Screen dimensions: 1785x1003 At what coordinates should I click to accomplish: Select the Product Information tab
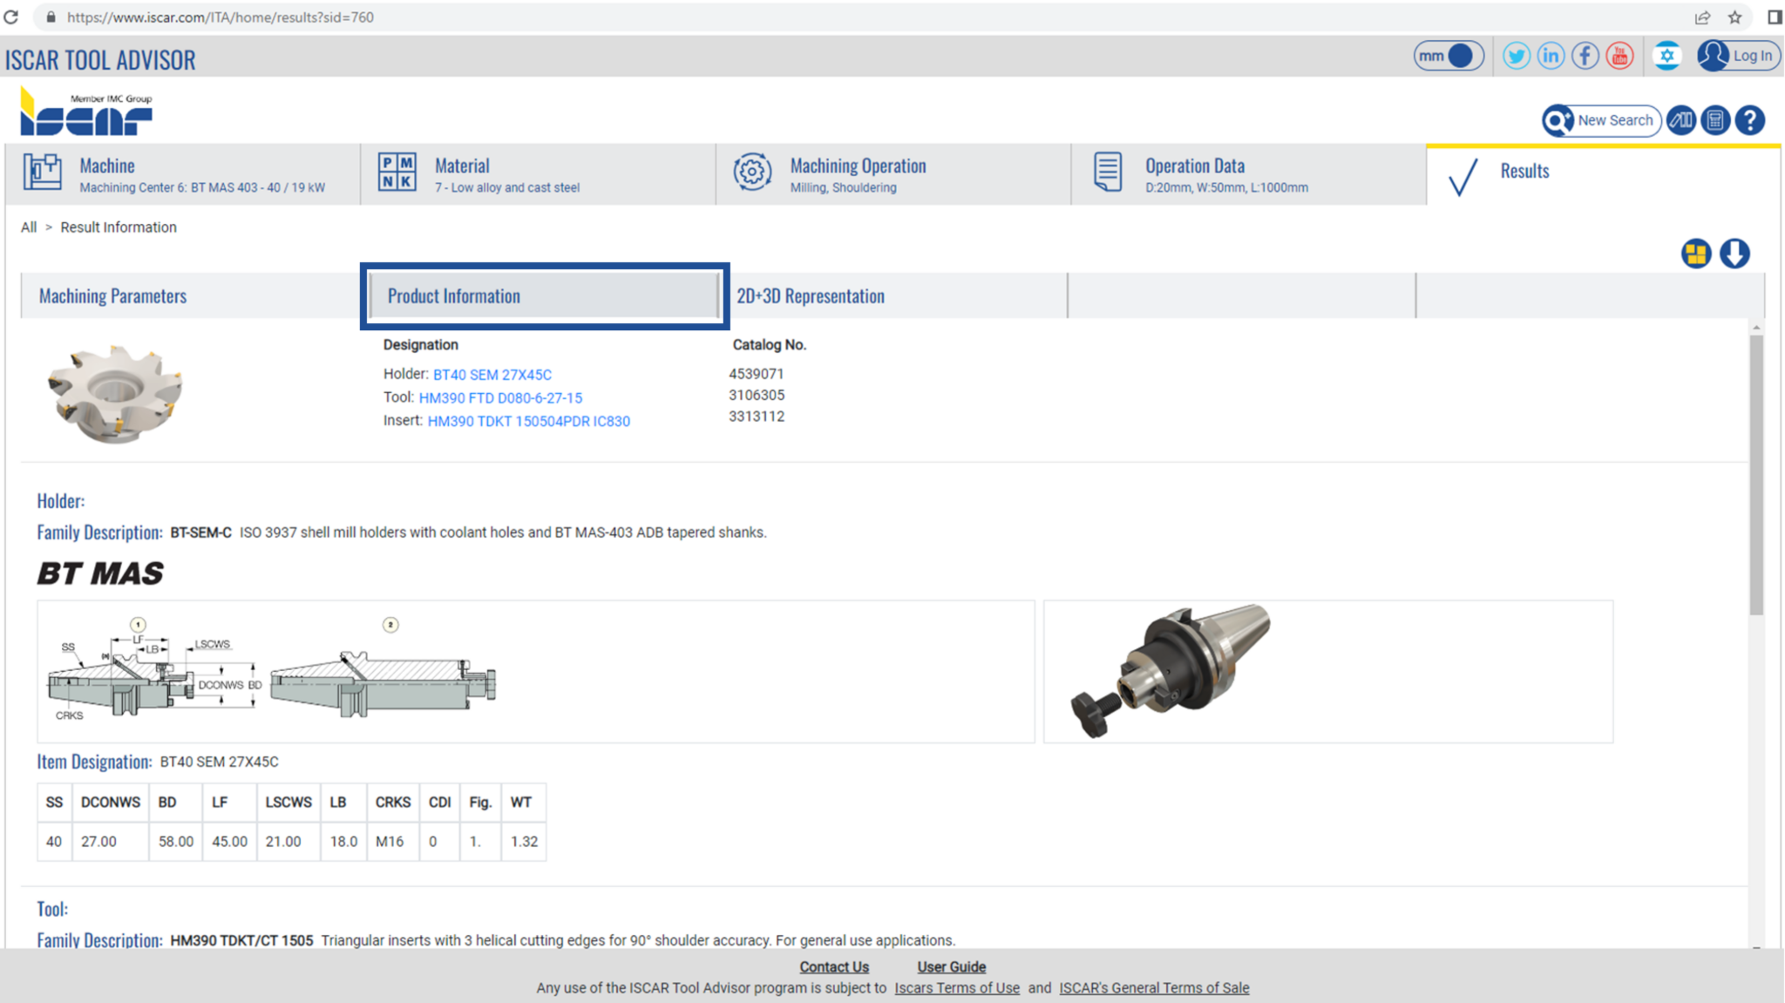tap(454, 295)
